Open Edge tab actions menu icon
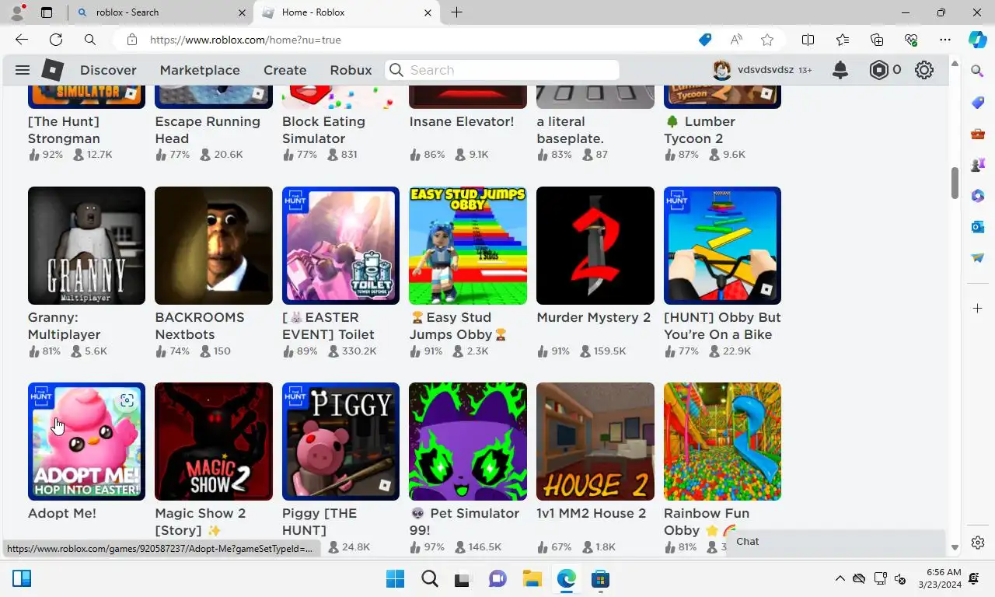 [x=47, y=12]
